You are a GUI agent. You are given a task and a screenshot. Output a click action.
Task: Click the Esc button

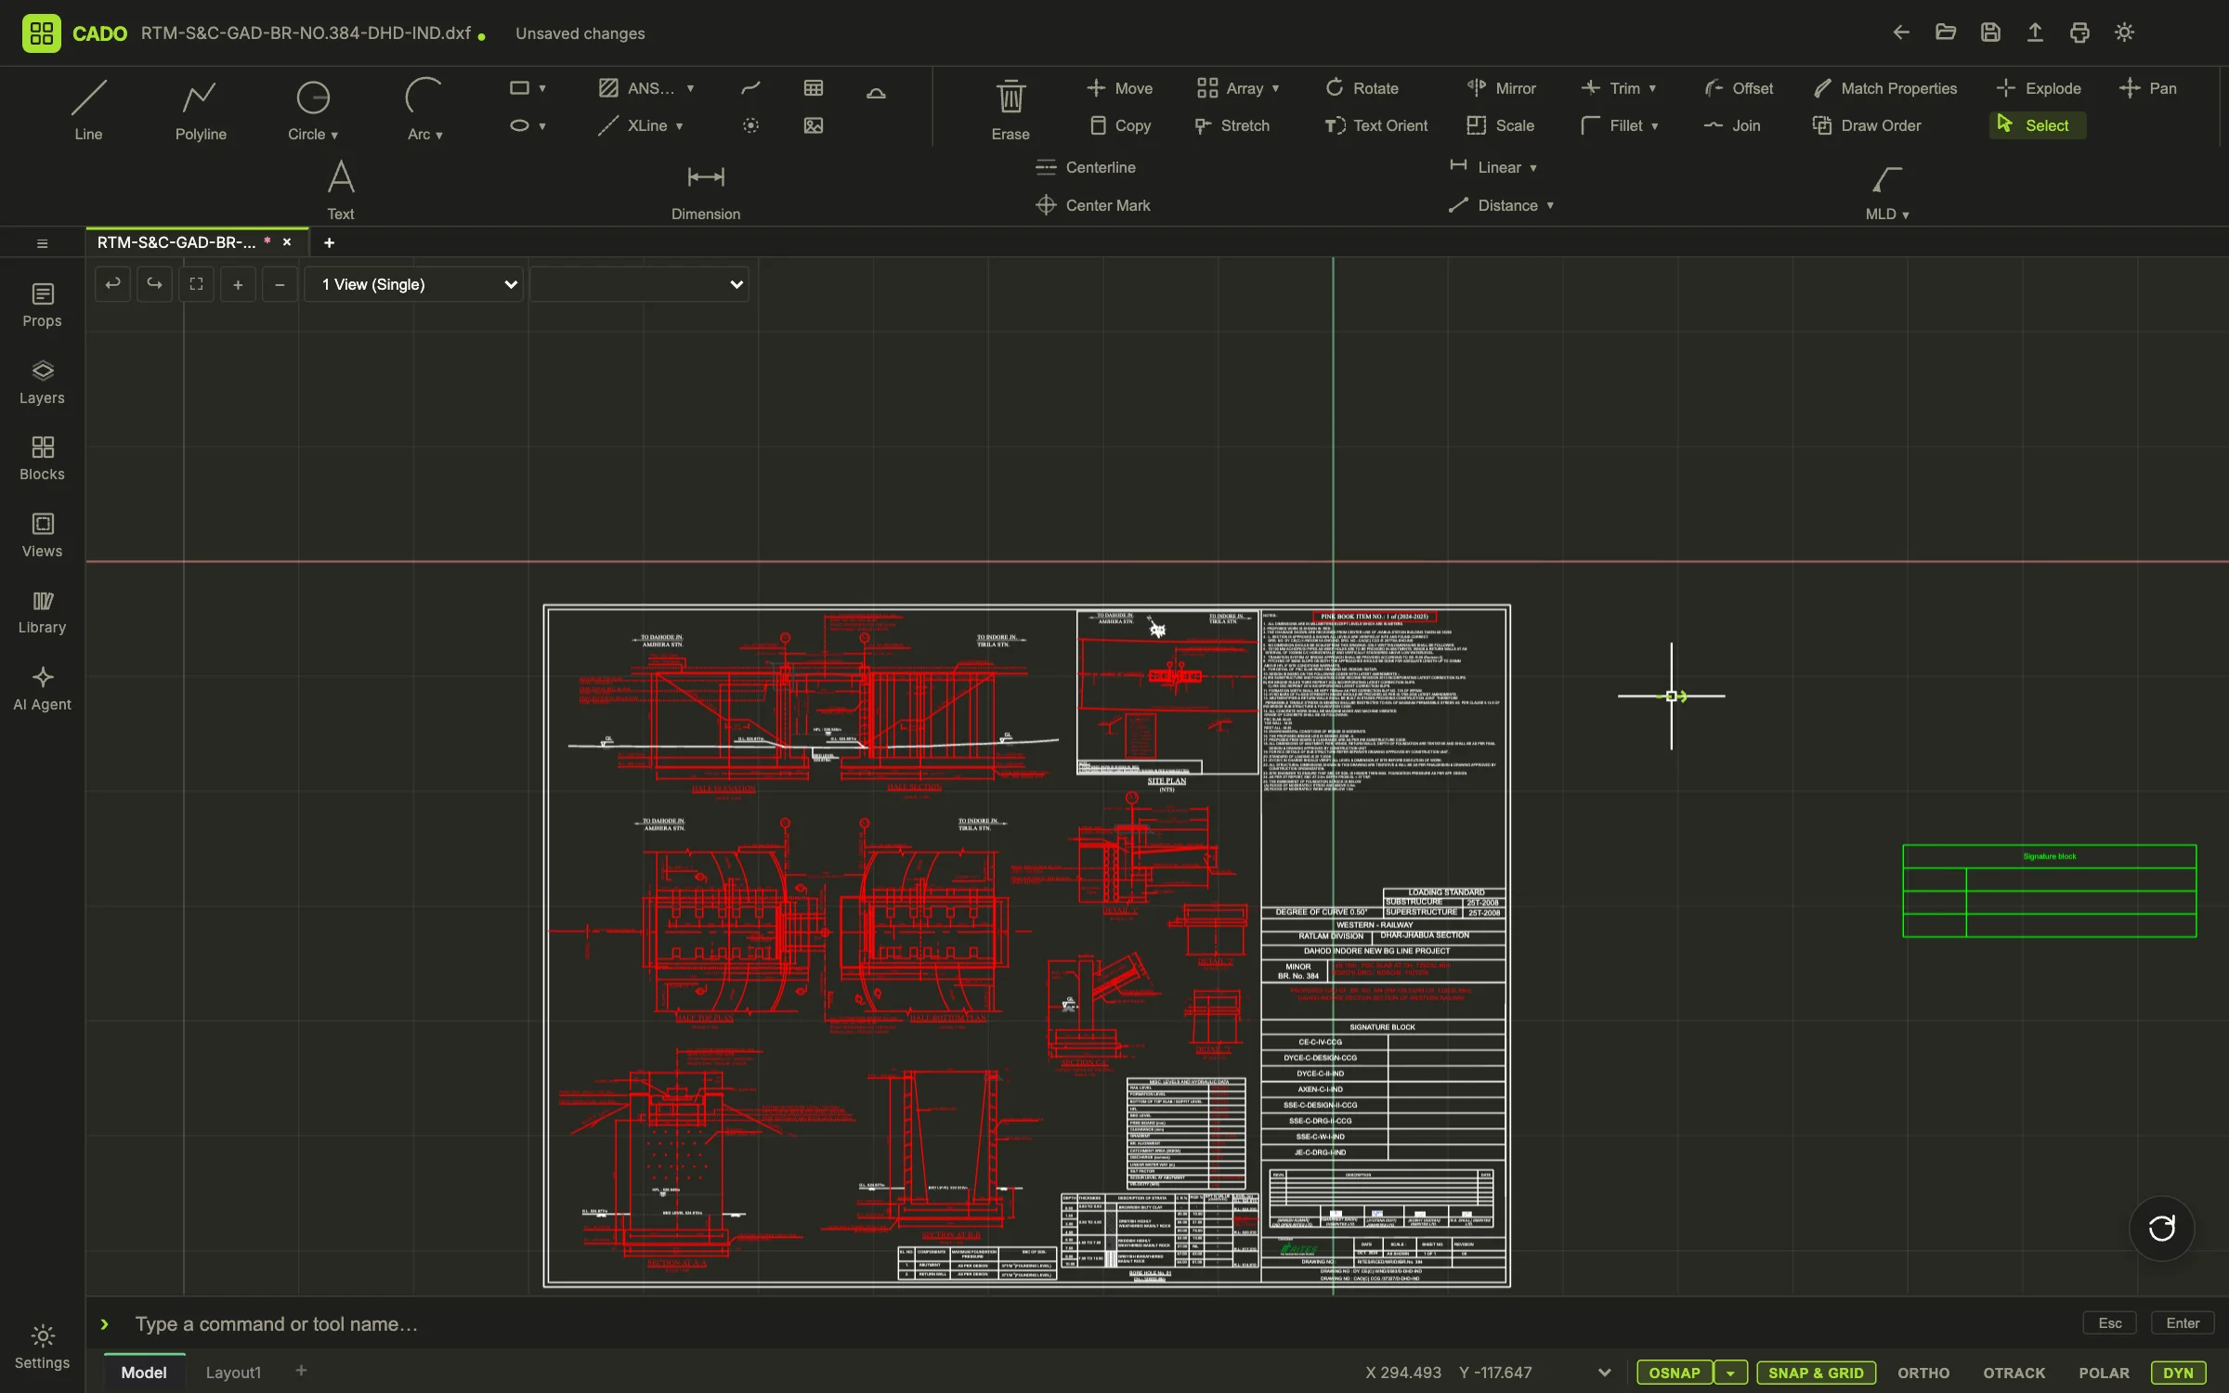coord(2109,1323)
